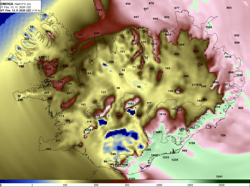
Task: Click the map value '1332'
Action: (x=116, y=166)
